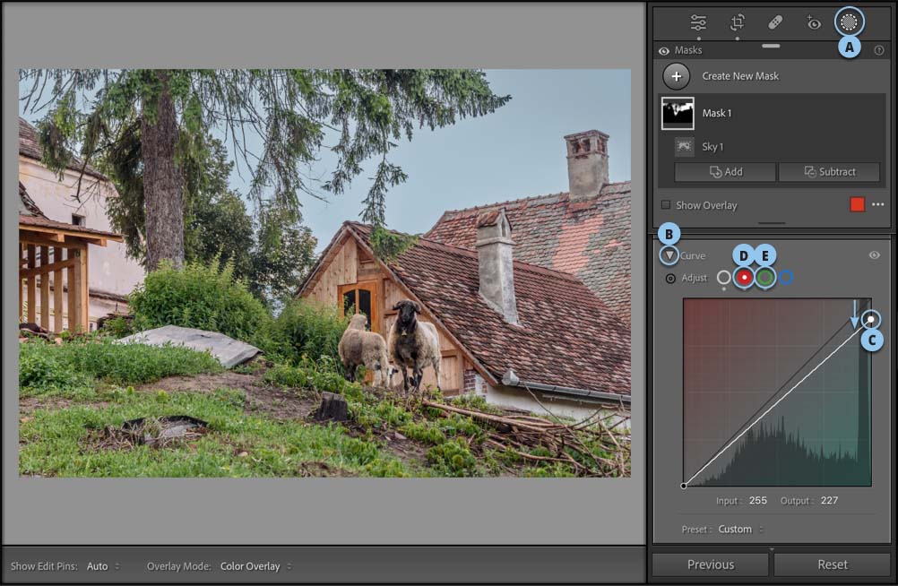Screen dimensions: 898x586
Task: Enable the Show Overlay checkbox
Action: pyautogui.click(x=666, y=204)
